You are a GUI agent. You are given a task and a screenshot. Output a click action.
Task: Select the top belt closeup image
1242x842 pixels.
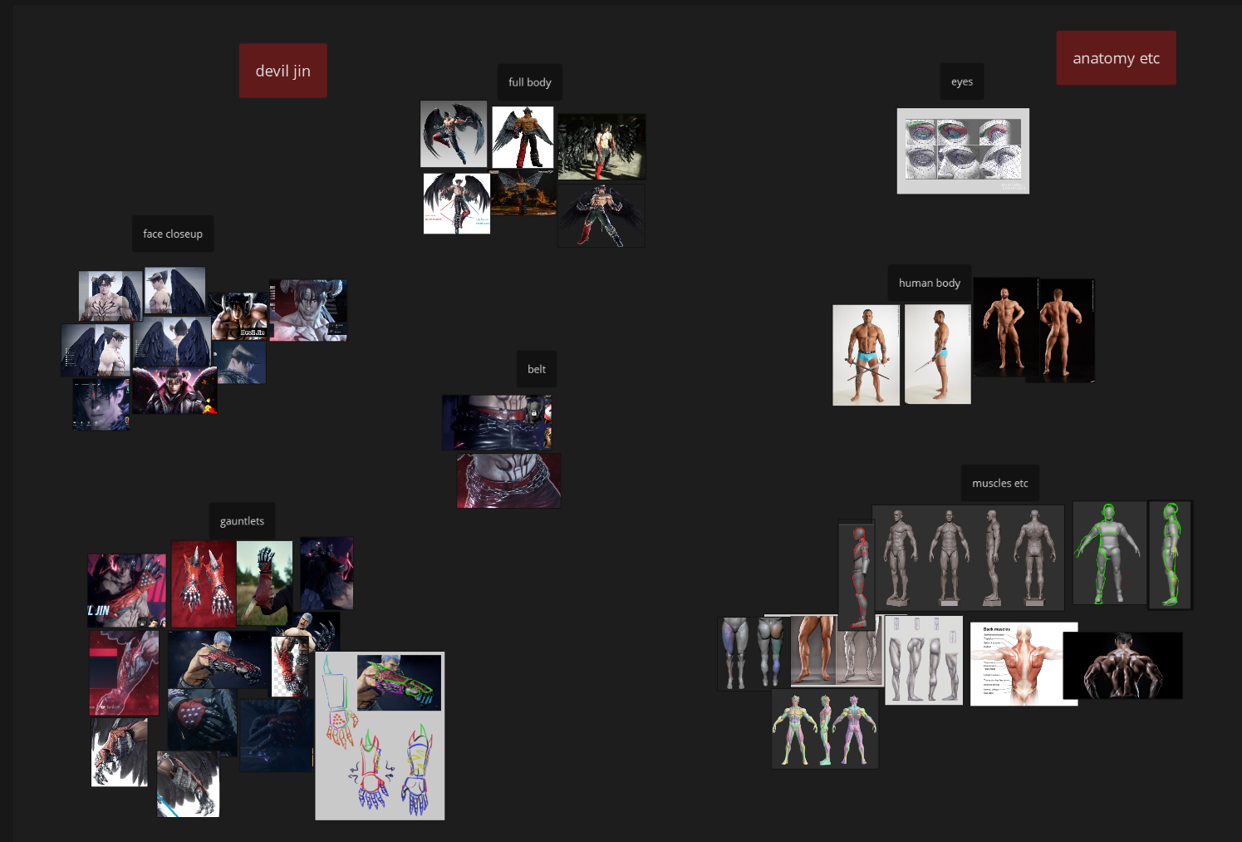[x=497, y=422]
